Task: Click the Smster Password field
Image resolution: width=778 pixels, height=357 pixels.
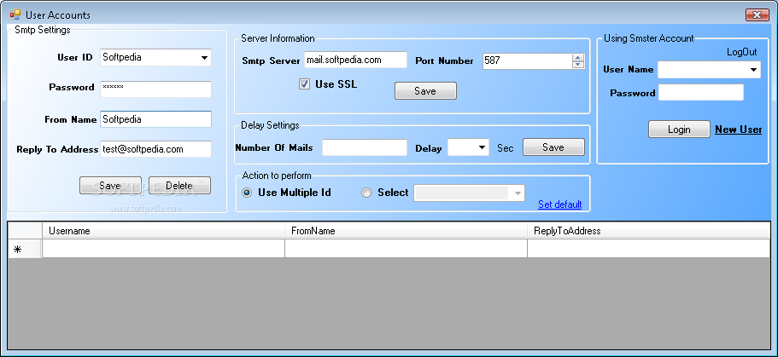Action: [x=701, y=93]
